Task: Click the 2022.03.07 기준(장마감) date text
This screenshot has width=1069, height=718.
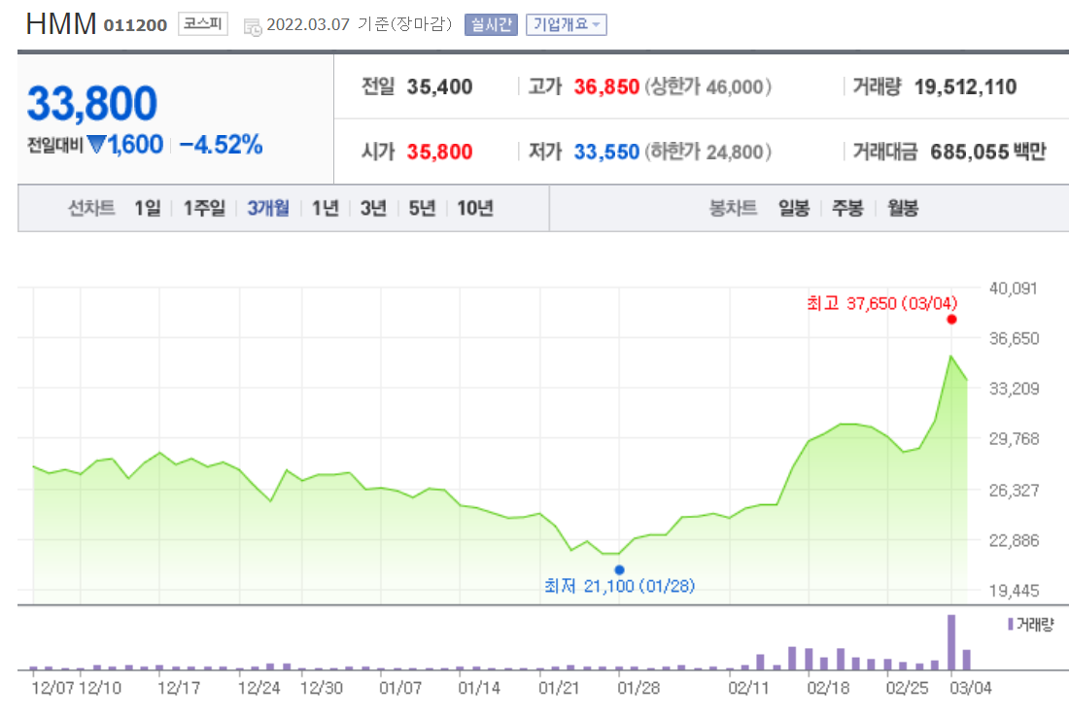Action: click(x=359, y=24)
